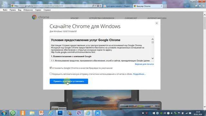This screenshot has width=206, height=116.
Task: Click the CHROMECAST navigation link
Action: pyautogui.click(x=131, y=18)
